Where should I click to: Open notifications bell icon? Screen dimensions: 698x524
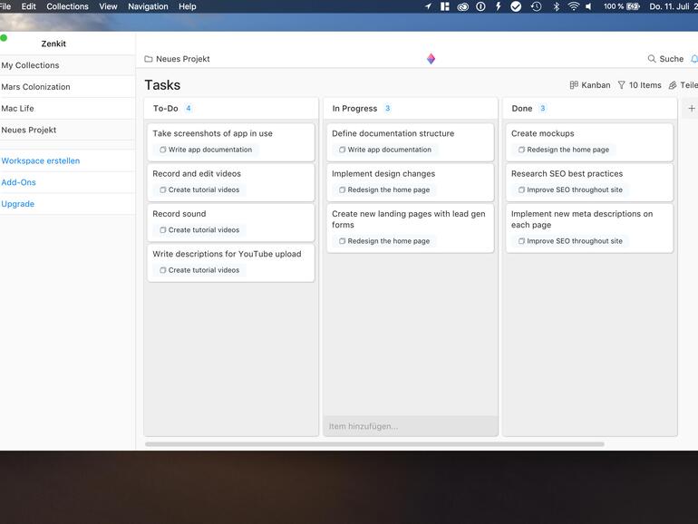(x=694, y=59)
